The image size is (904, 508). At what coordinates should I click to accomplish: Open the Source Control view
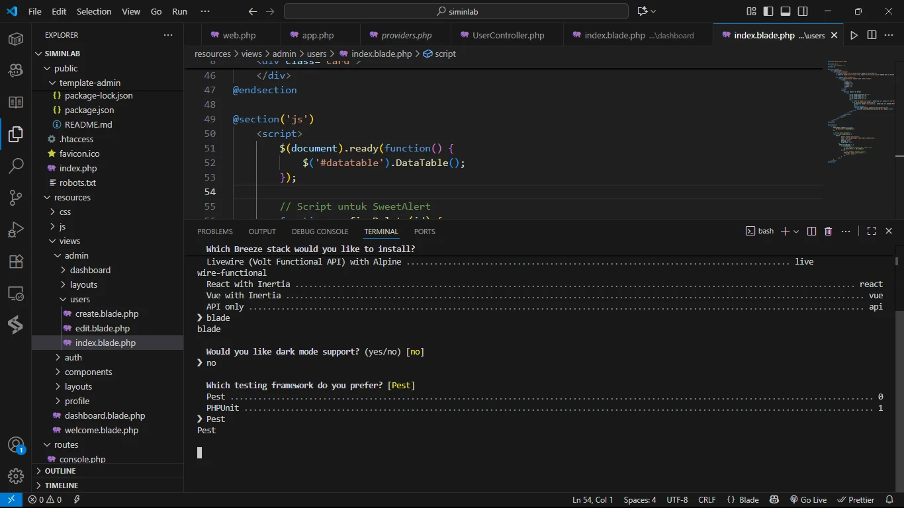pos(16,197)
